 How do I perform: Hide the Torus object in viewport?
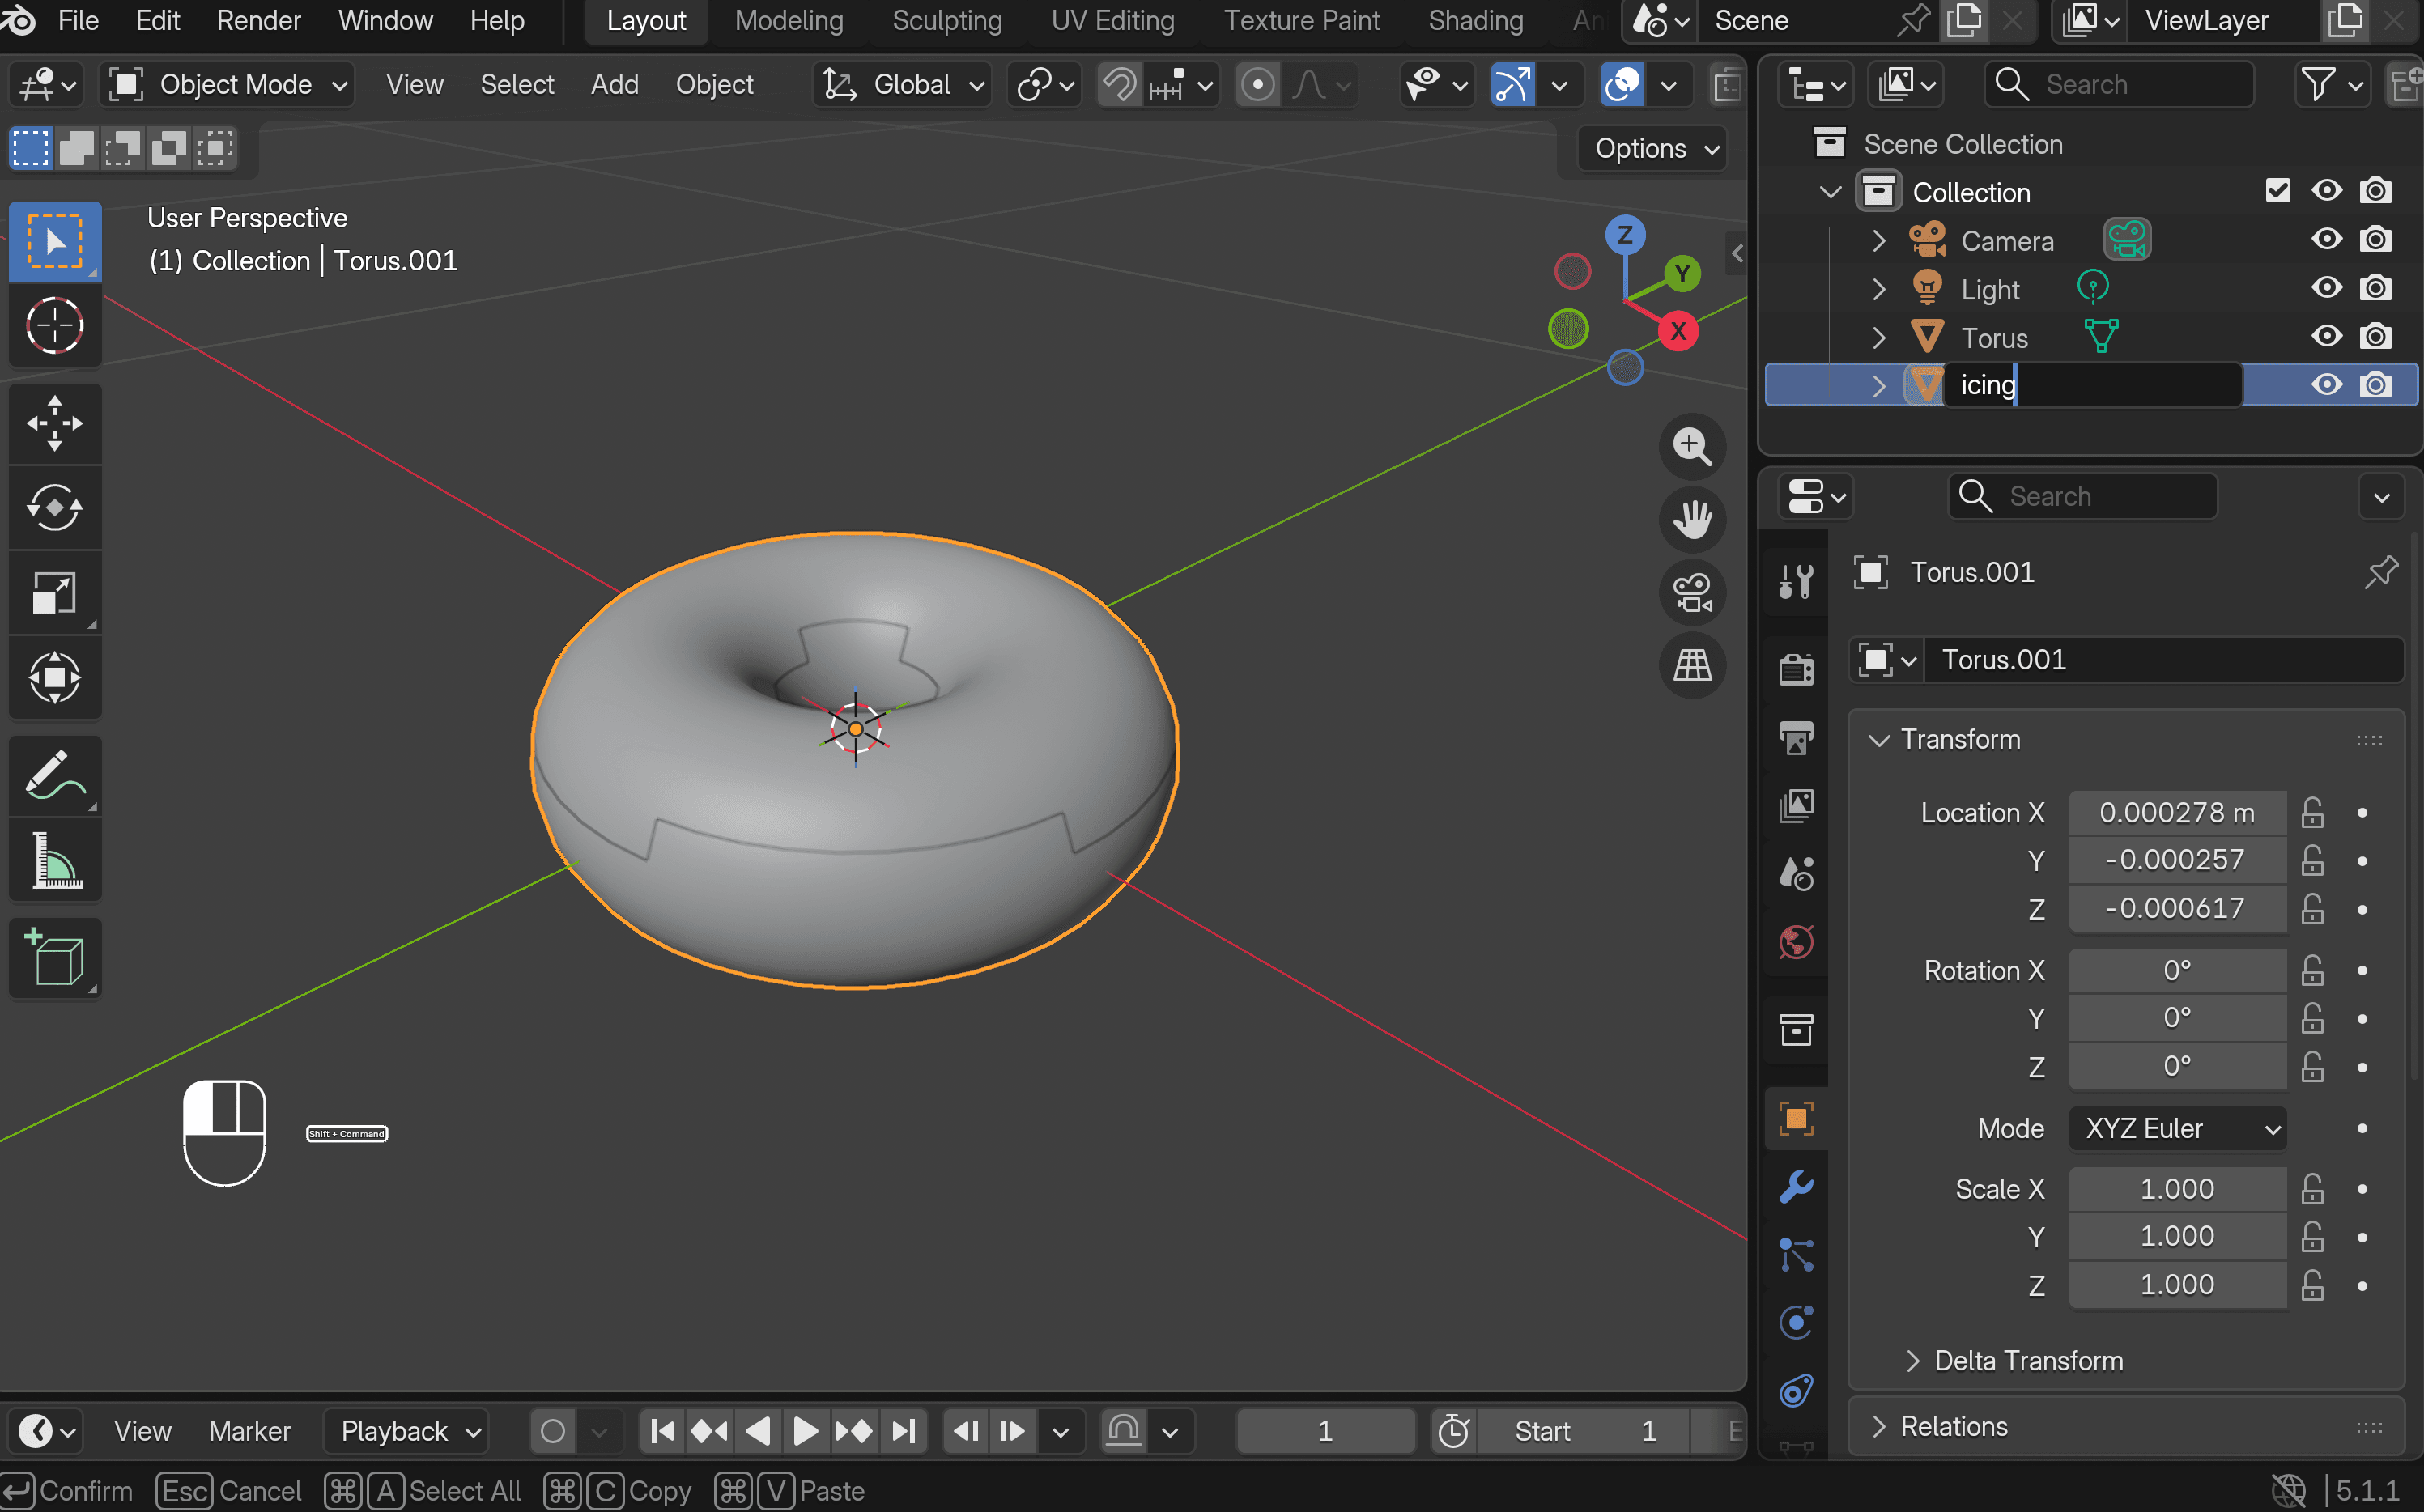2326,337
